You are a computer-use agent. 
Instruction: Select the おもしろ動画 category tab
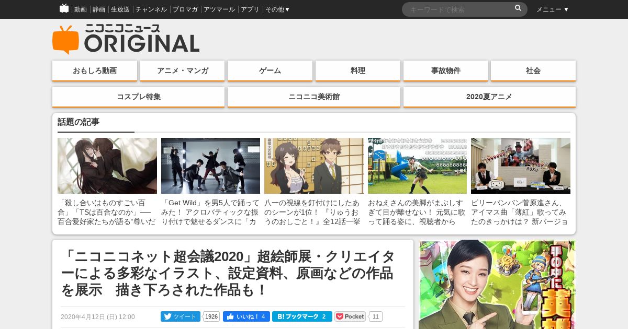click(x=95, y=70)
